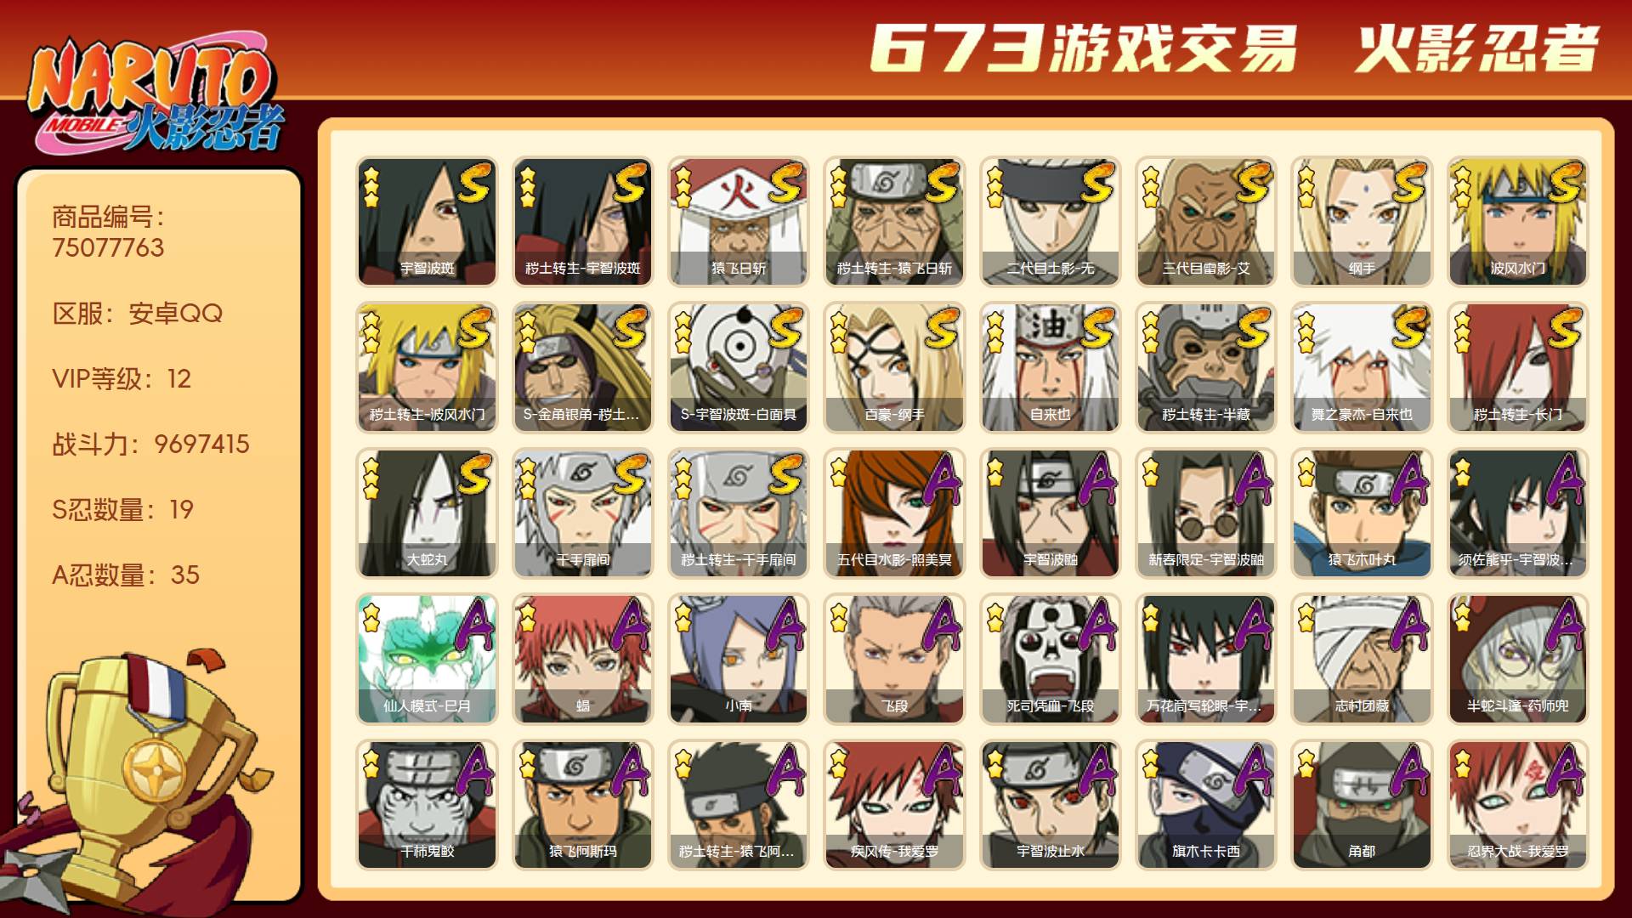This screenshot has width=1632, height=918.
Task: Select the 小南 ninja icon
Action: pyautogui.click(x=738, y=659)
